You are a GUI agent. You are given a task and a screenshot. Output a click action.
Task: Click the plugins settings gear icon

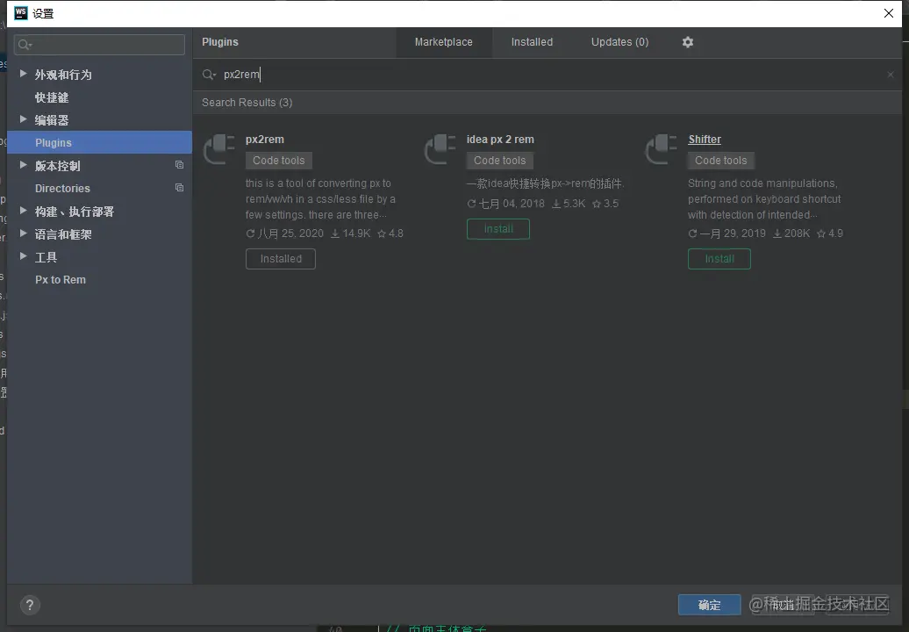click(688, 42)
